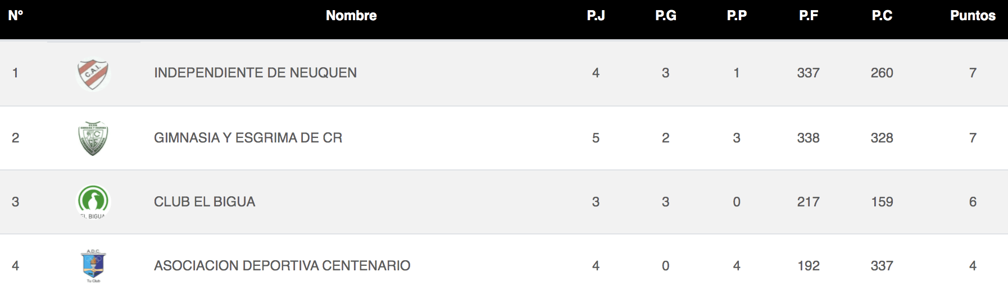Select the 337 points-for value of Independiente

(808, 73)
